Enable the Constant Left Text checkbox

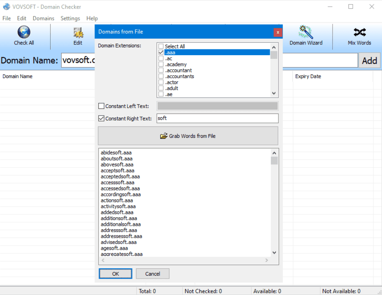pos(101,106)
